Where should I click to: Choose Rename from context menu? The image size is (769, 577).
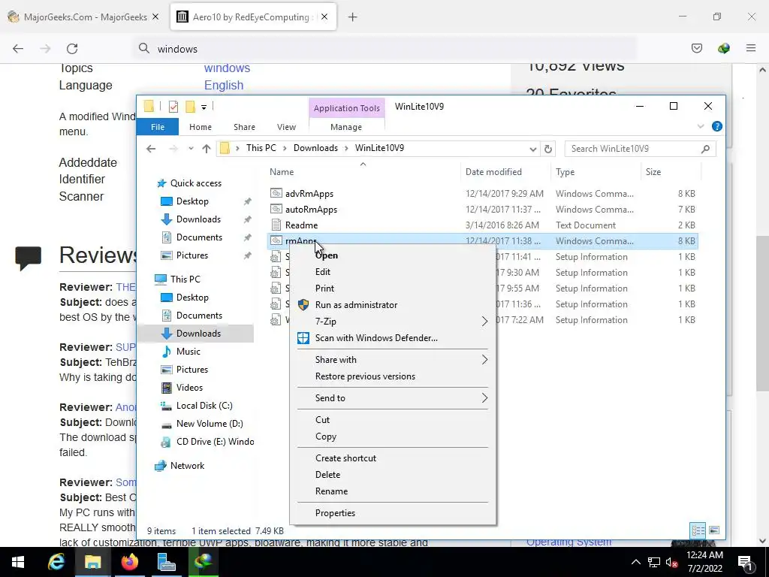pyautogui.click(x=392, y=491)
